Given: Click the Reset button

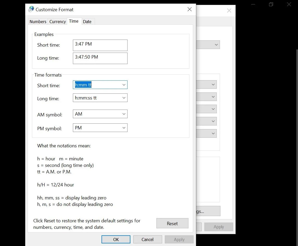Looking at the screenshot, I should [172, 223].
